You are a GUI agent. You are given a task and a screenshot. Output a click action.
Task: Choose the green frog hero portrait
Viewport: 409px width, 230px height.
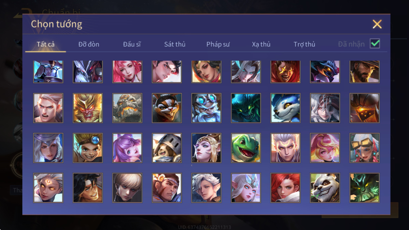click(246, 148)
